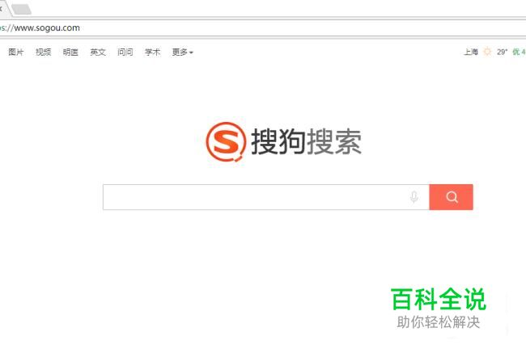Click the microphone voice search icon
Image resolution: width=526 pixels, height=357 pixels.
pyautogui.click(x=414, y=197)
